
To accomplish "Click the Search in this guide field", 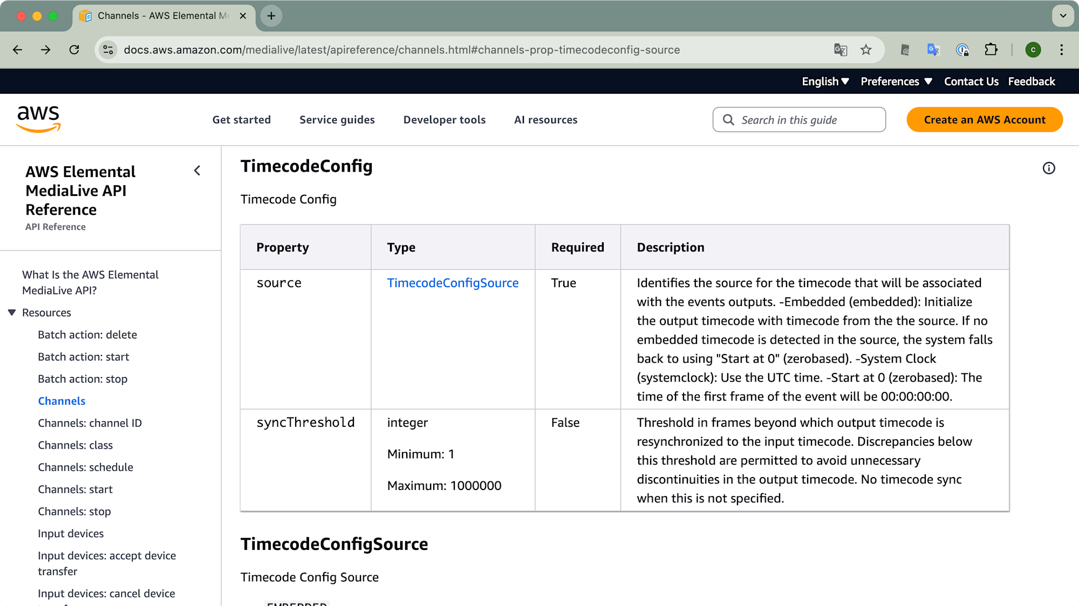I will 799,120.
